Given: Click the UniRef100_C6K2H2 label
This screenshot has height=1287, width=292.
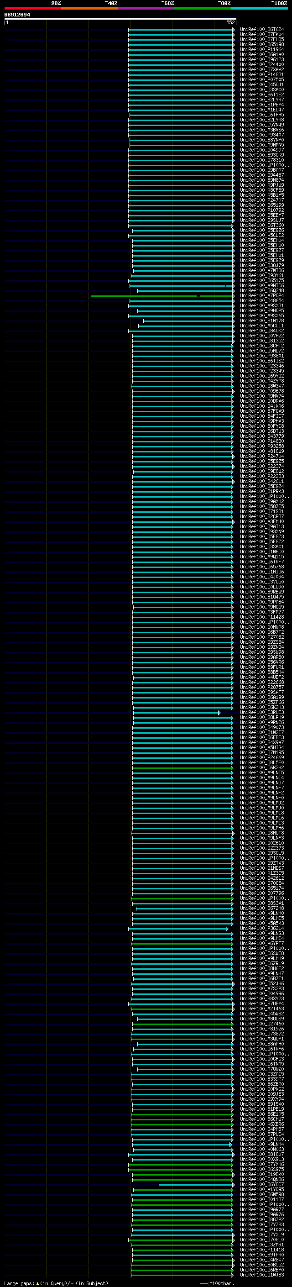Looking at the screenshot, I should pyautogui.click(x=261, y=767).
